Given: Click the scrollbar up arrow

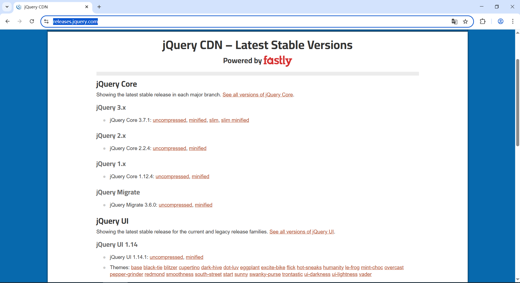Looking at the screenshot, I should click(x=518, y=32).
